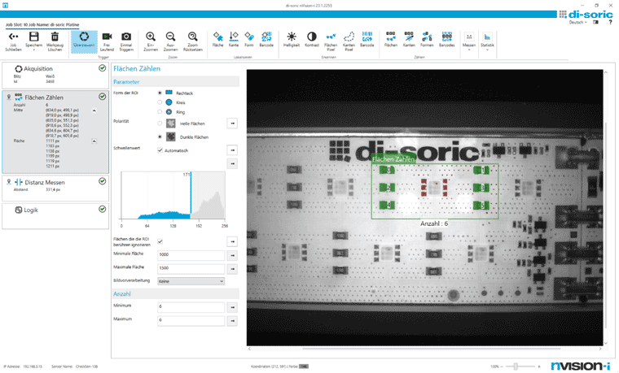Choose the Kontrast tool icon
This screenshot has width=619, height=373.
point(311,40)
